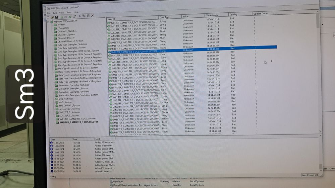Sort by the Timestamp column header
Viewport: 335px width, 188px height.
click(x=216, y=15)
